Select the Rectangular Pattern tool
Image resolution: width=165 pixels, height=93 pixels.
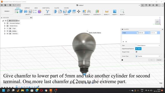[35, 11]
